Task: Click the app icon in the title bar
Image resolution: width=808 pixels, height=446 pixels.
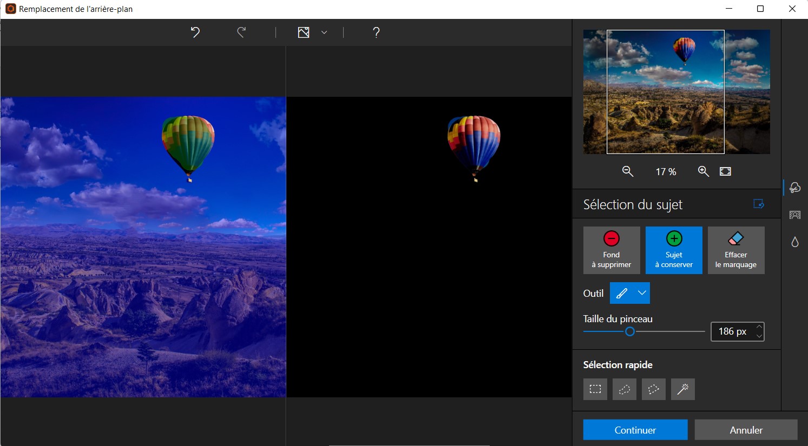Action: (x=10, y=9)
